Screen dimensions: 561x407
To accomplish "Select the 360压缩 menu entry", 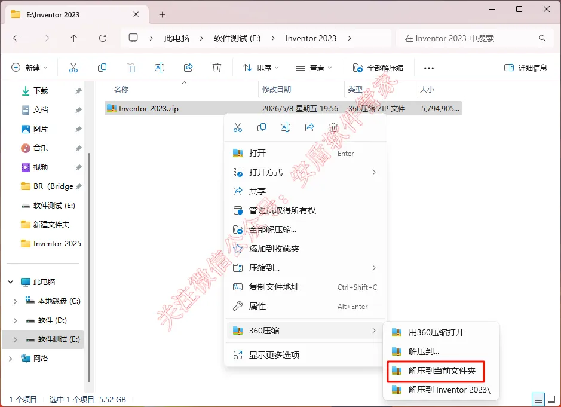I will [306, 331].
